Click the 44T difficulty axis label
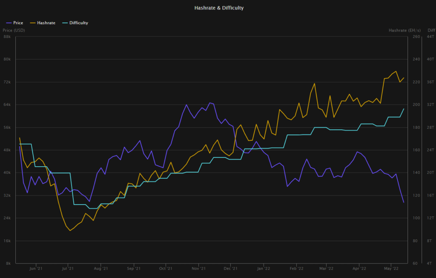This screenshot has width=436, height=278. [430, 37]
